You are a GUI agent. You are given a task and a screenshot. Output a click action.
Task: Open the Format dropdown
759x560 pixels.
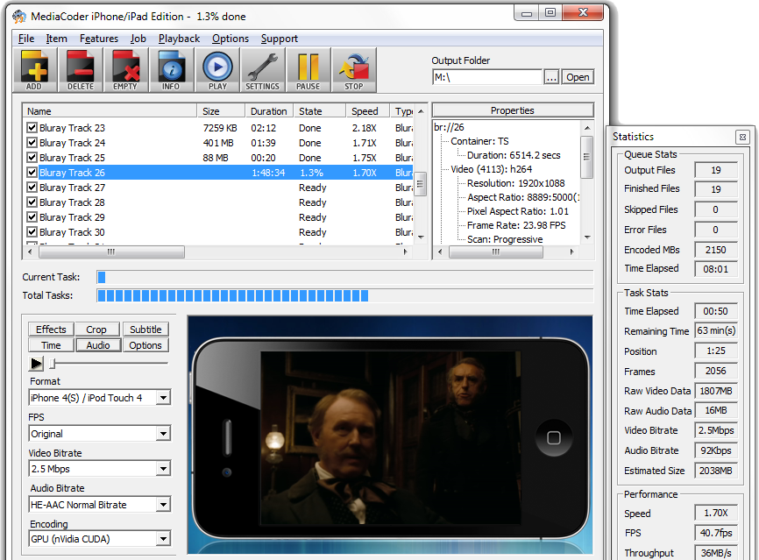click(x=164, y=398)
